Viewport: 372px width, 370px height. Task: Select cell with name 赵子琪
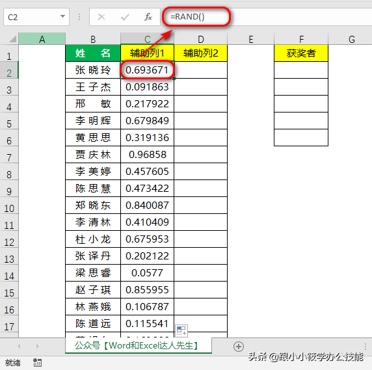[93, 290]
